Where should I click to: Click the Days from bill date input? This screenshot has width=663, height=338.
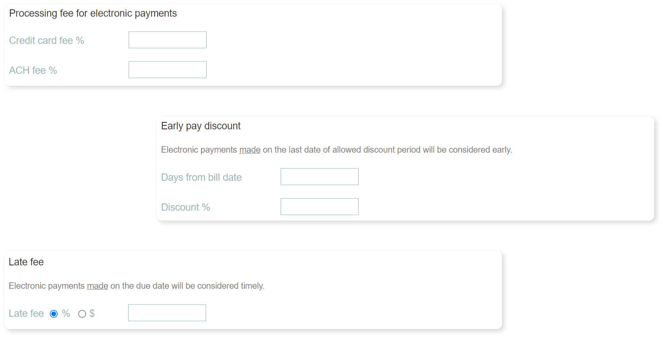(319, 177)
